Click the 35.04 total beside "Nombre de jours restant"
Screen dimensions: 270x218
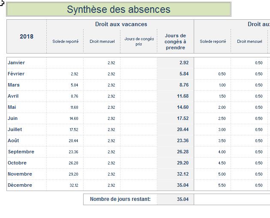(x=183, y=199)
